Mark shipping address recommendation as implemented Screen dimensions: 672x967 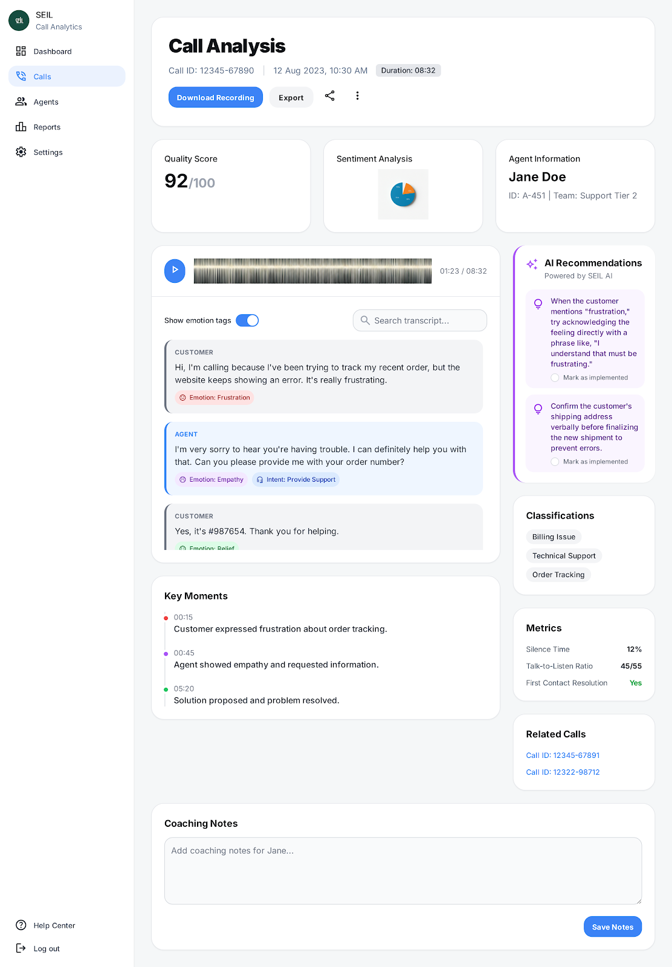point(555,462)
